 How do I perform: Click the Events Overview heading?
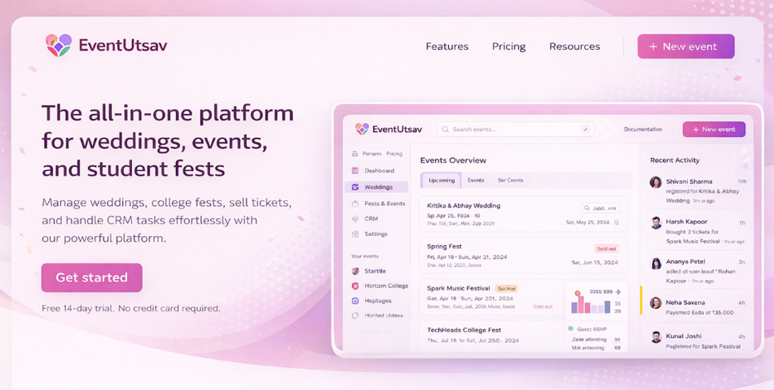(x=453, y=160)
